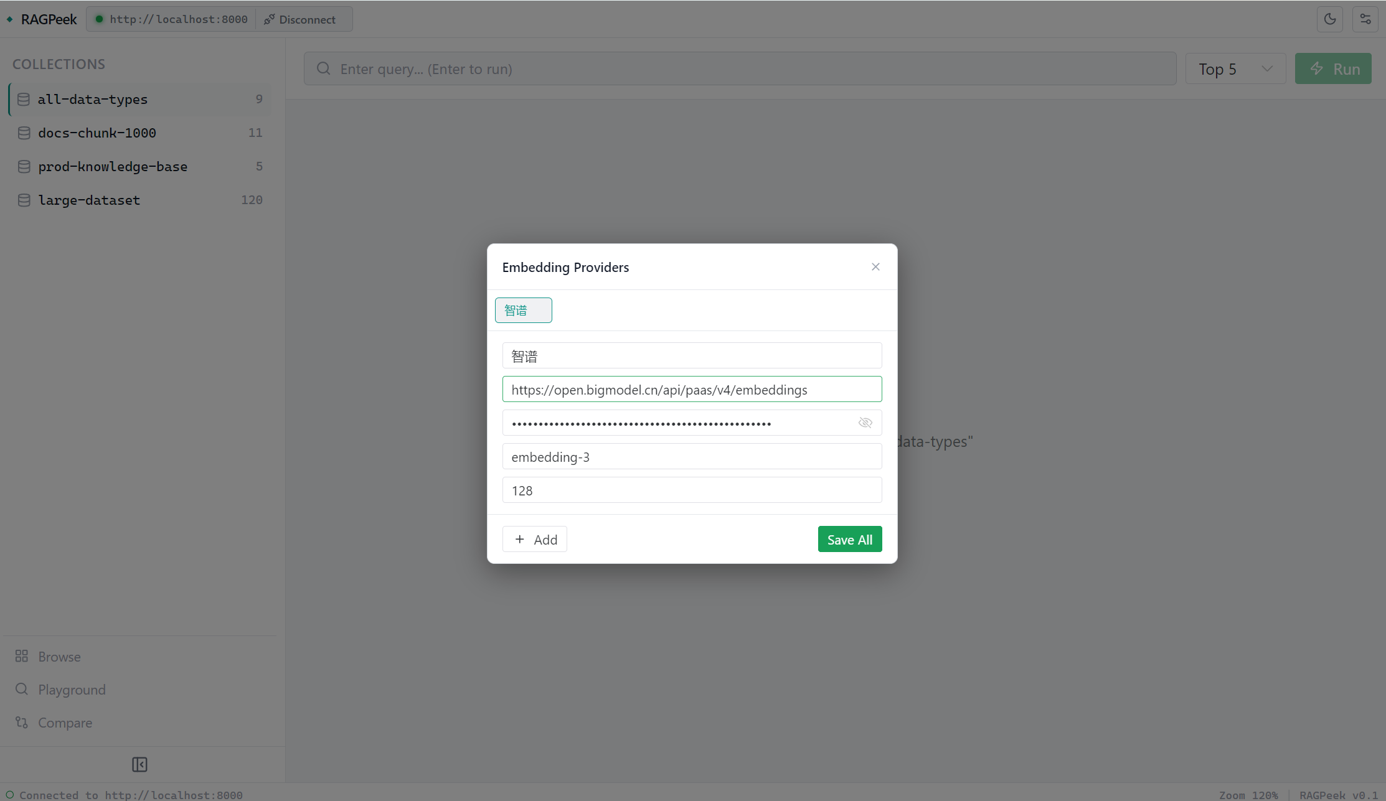Open Playground view in sidebar
The height and width of the screenshot is (801, 1386).
[x=139, y=689]
